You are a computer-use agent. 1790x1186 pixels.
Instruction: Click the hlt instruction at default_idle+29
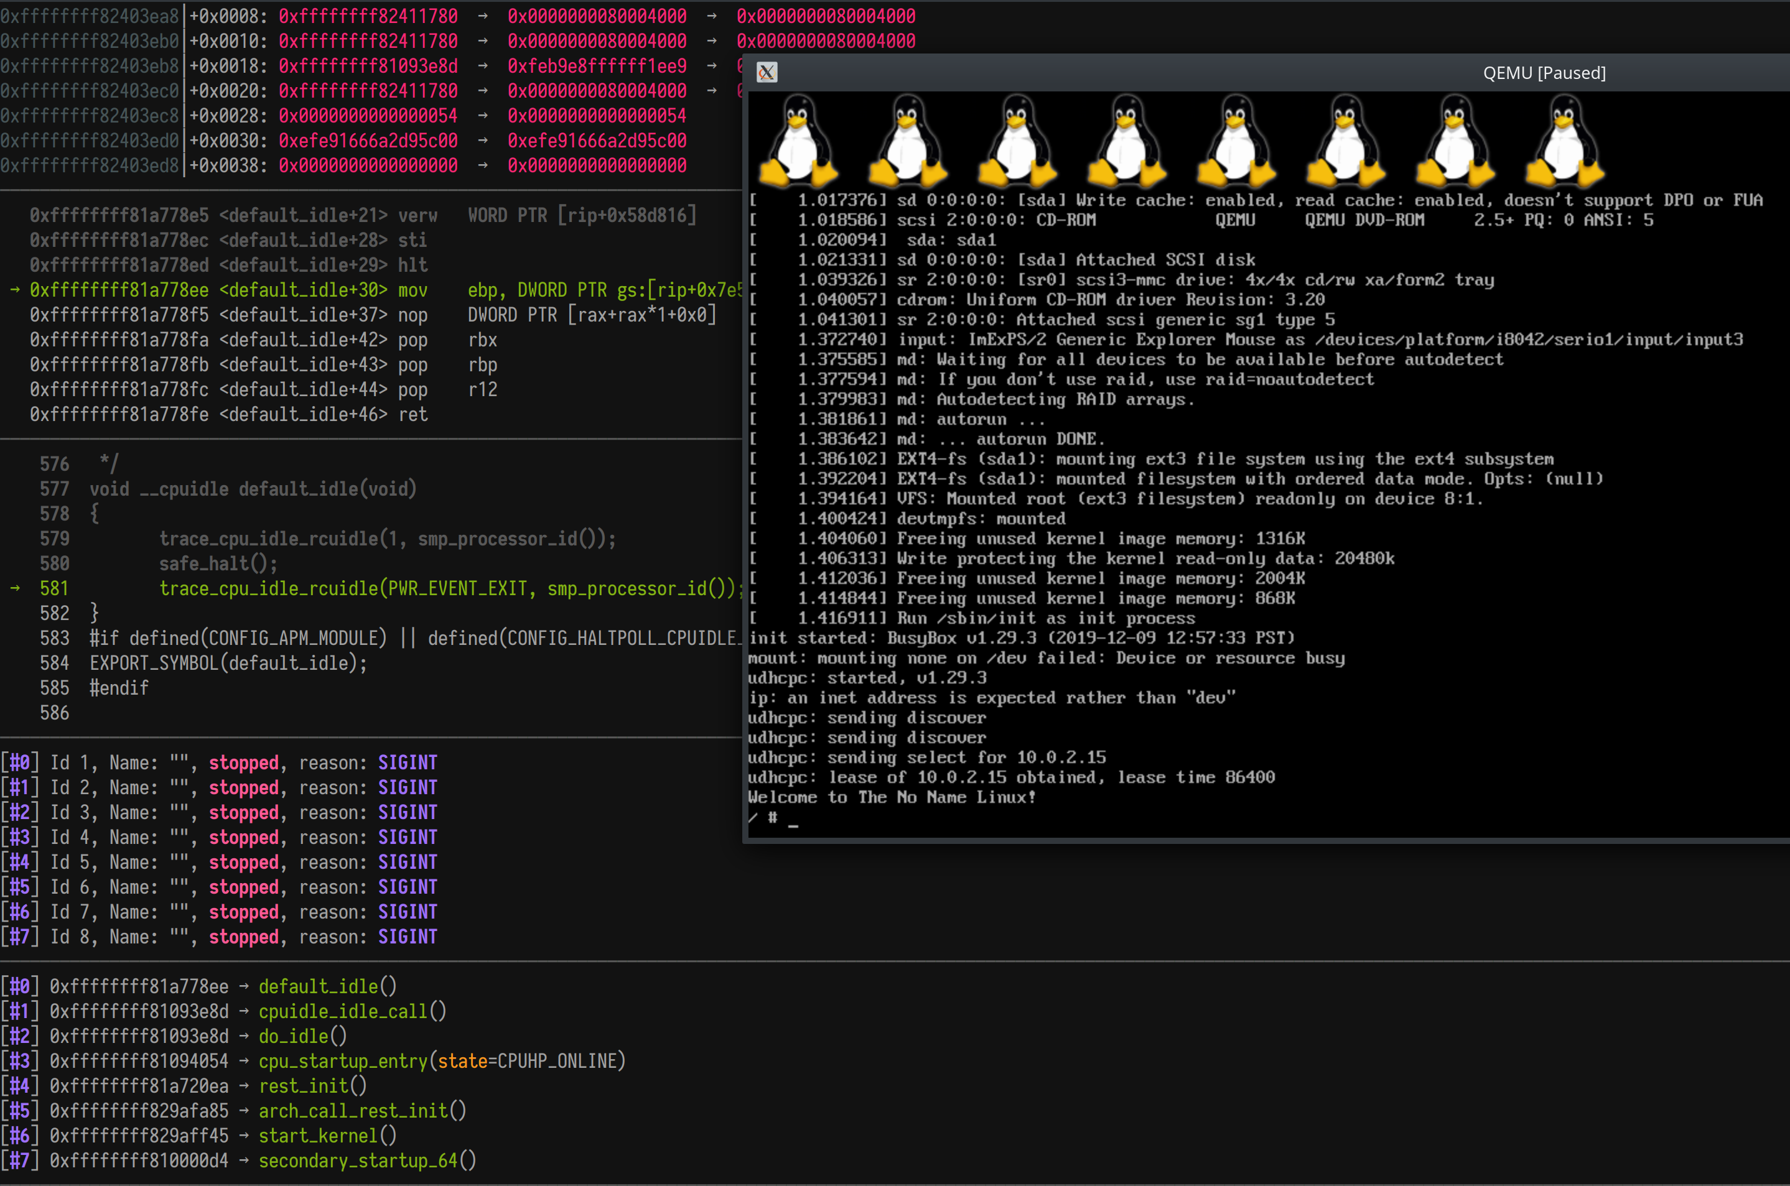tap(413, 265)
